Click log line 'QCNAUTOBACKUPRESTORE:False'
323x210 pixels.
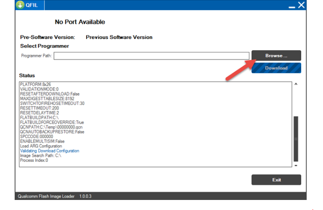(x=52, y=132)
